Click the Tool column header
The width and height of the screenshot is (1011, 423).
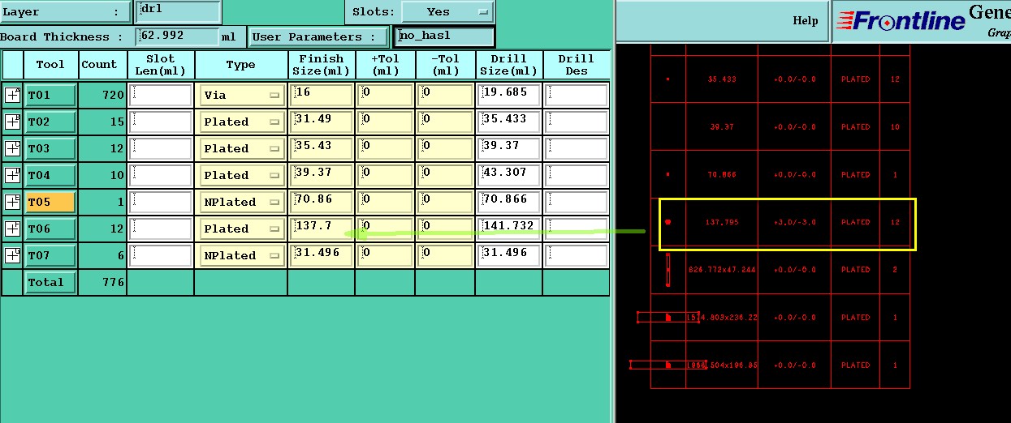coord(50,65)
